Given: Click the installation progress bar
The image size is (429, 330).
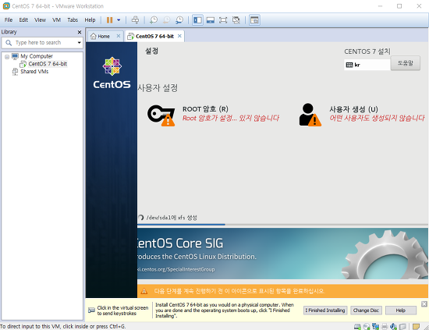Looking at the screenshot, I should coord(282,225).
